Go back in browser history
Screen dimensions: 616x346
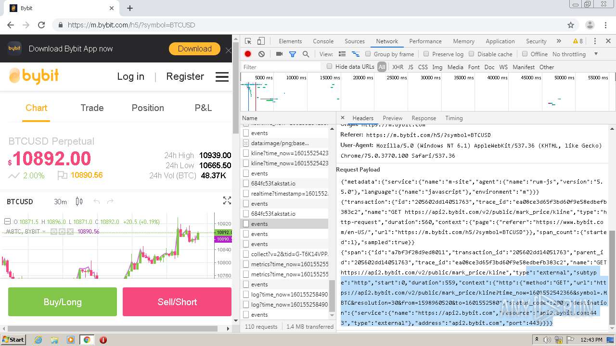click(x=11, y=25)
